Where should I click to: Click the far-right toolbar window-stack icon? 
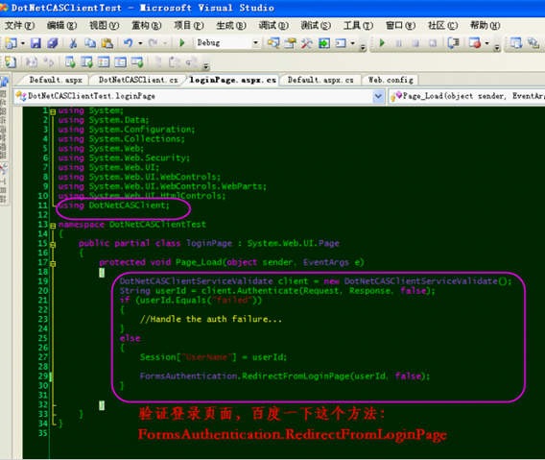pyautogui.click(x=533, y=43)
